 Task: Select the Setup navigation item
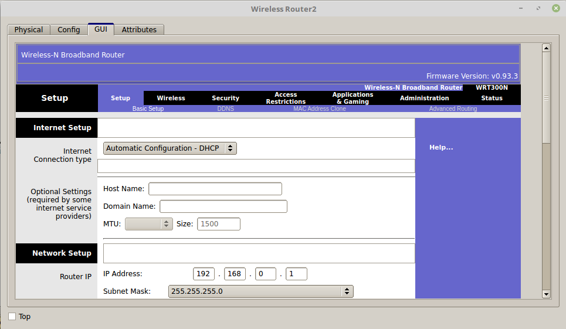tap(120, 98)
